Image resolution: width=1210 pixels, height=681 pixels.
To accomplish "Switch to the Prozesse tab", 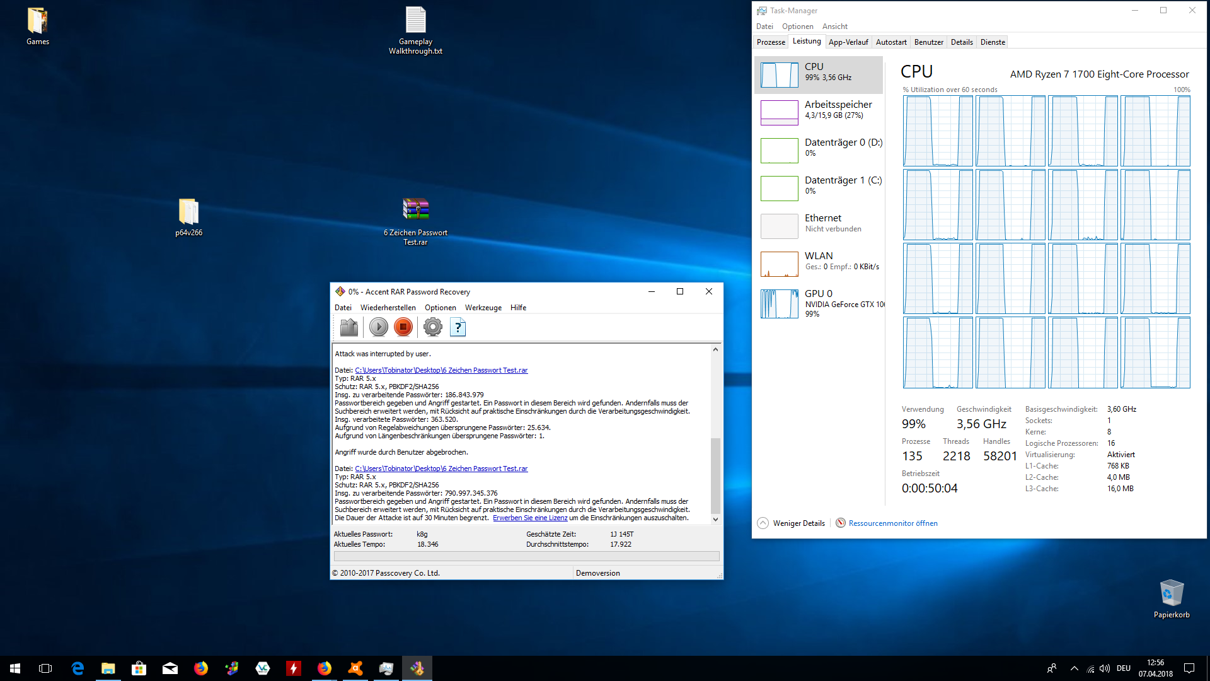I will 771,42.
